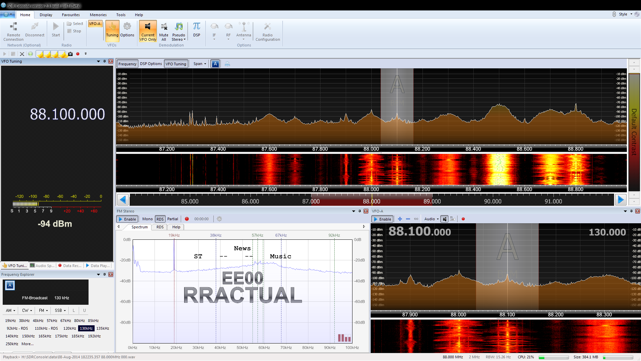
Task: Click the Remote Connection icon
Action: 13,27
